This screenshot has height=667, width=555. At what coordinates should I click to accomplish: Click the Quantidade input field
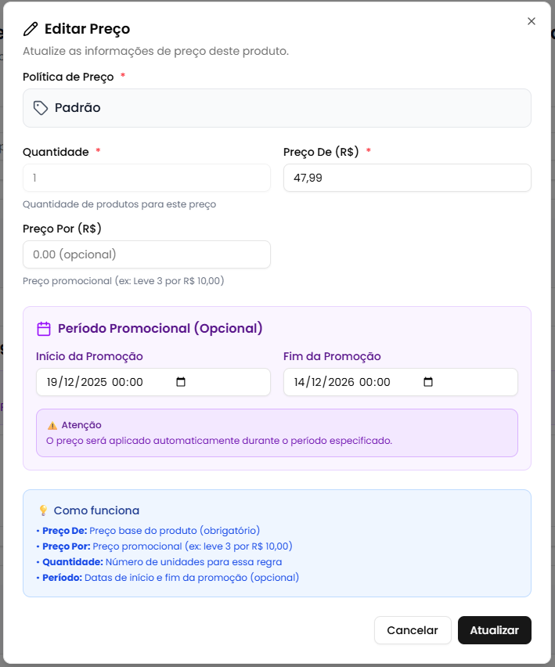(146, 178)
